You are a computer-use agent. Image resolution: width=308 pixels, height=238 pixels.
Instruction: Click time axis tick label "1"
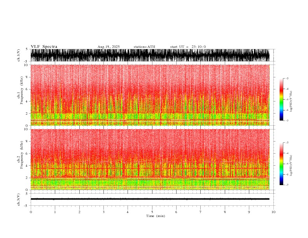click(55, 212)
